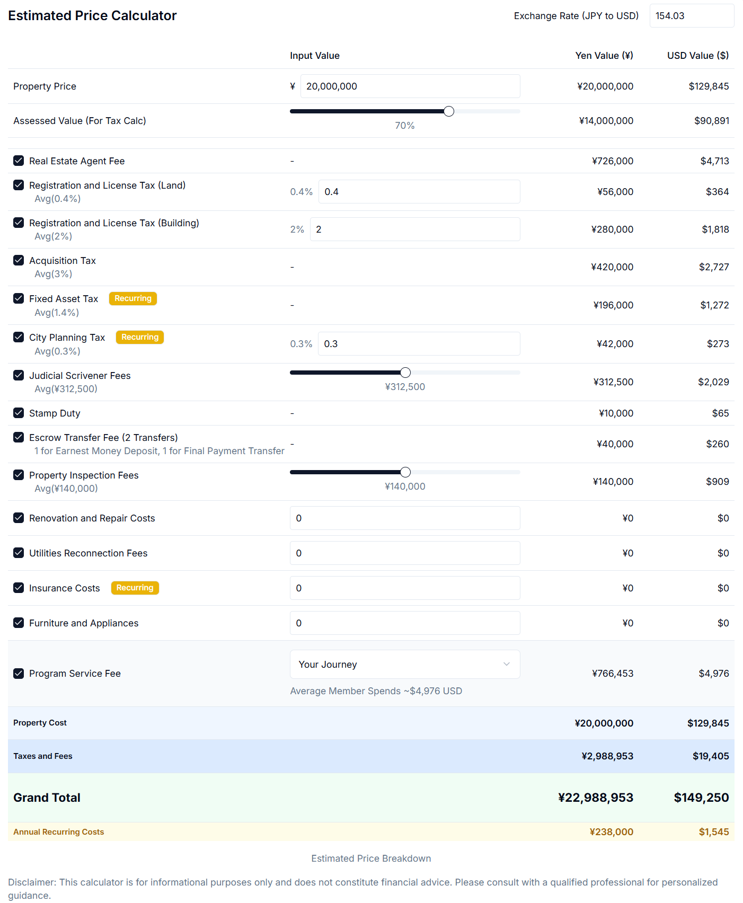
Task: Disable the Acquisition Tax checkbox
Action: 19,260
